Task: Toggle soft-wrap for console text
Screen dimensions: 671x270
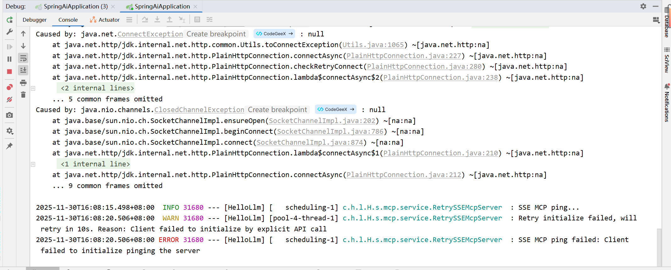Action: point(23,58)
